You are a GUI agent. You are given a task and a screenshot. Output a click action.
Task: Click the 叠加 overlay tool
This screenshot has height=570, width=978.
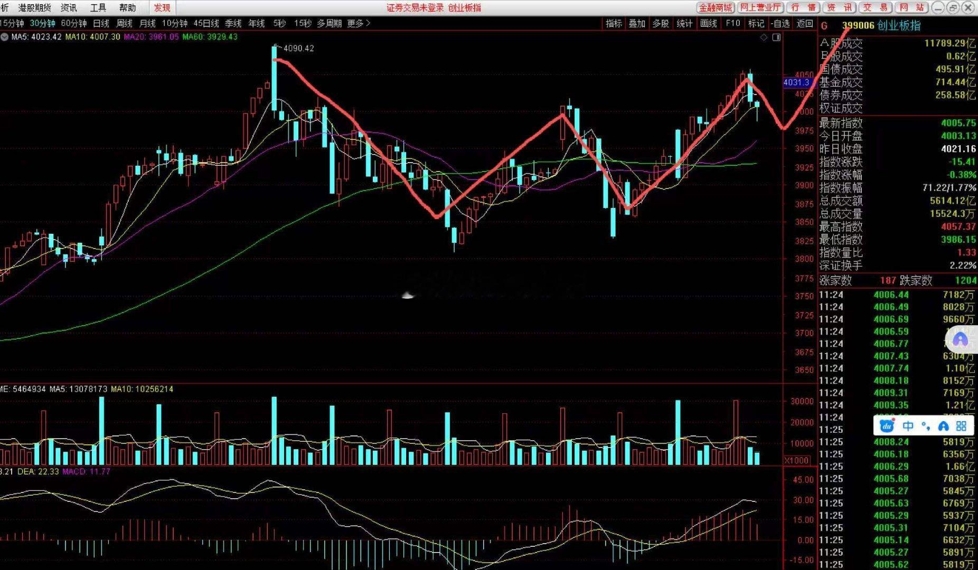pyautogui.click(x=637, y=24)
